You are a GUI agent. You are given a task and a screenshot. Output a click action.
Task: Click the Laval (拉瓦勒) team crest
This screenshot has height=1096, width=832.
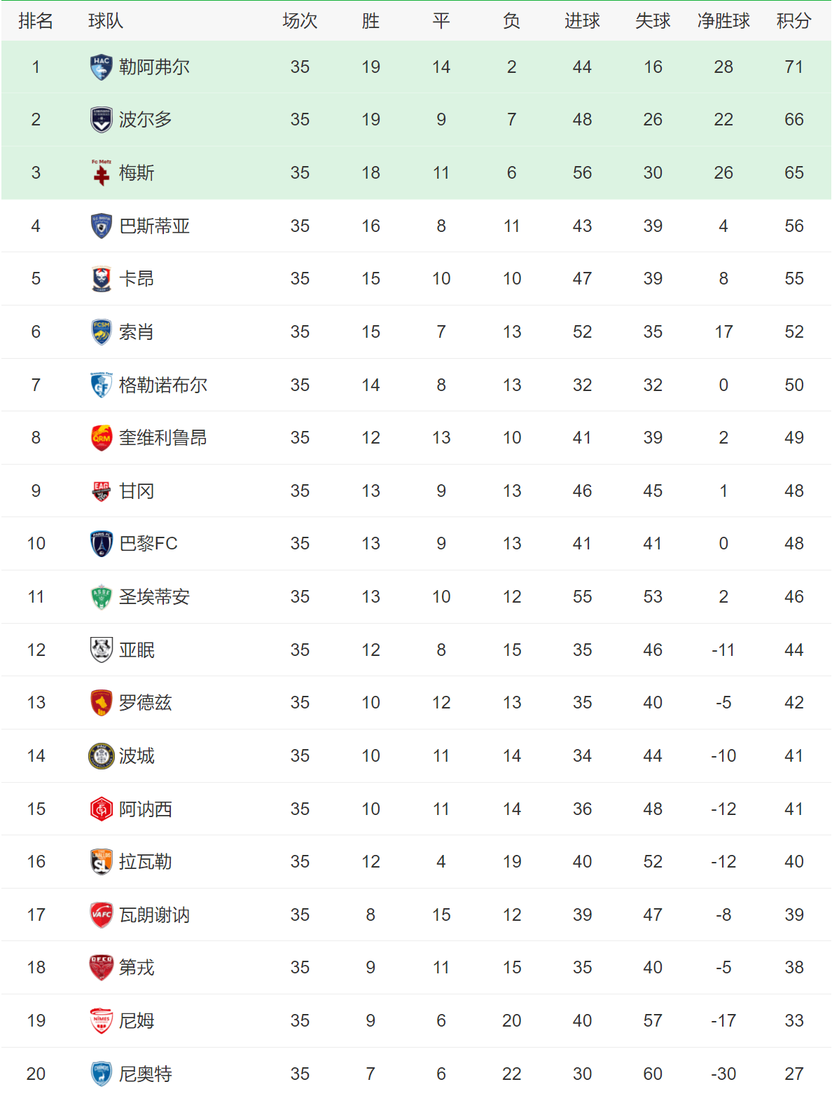(102, 862)
